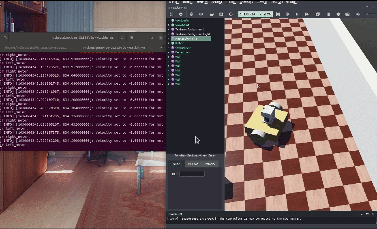Adjust the volume slider in the toolbar
377x229 pixels.
[371, 15]
